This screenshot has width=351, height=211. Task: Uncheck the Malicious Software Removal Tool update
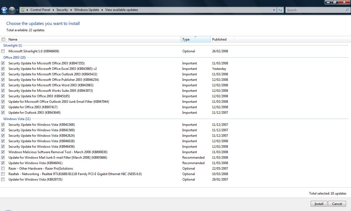point(3,152)
